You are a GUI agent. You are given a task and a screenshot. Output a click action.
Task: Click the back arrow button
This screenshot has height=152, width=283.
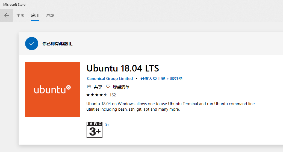pyautogui.click(x=7, y=15)
